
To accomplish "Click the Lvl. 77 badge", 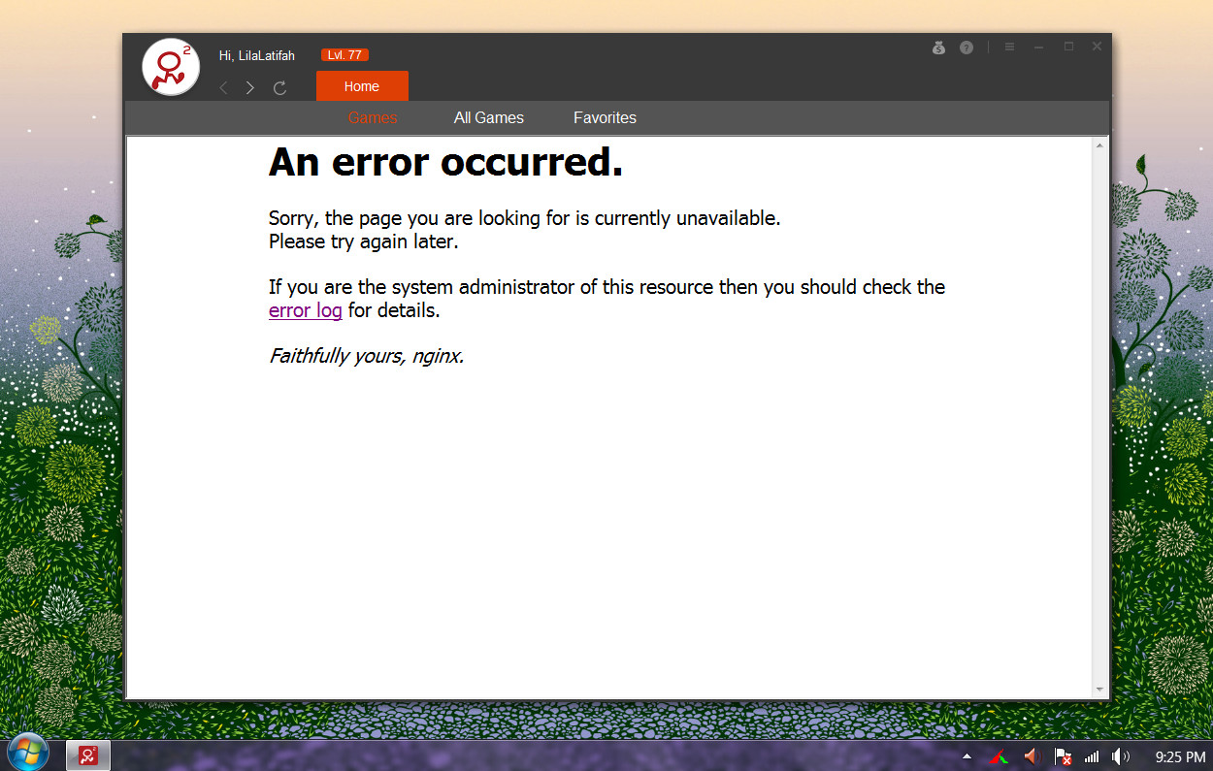I will click(x=344, y=55).
